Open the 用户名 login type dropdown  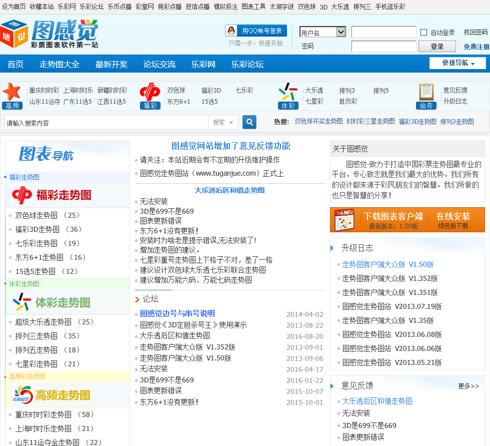pyautogui.click(x=323, y=32)
